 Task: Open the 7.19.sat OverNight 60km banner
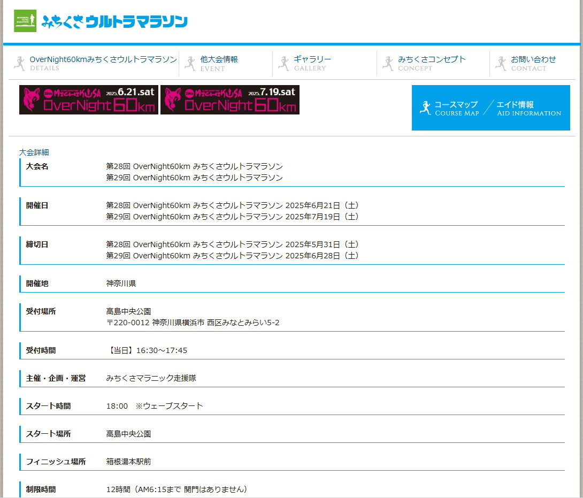click(x=230, y=99)
